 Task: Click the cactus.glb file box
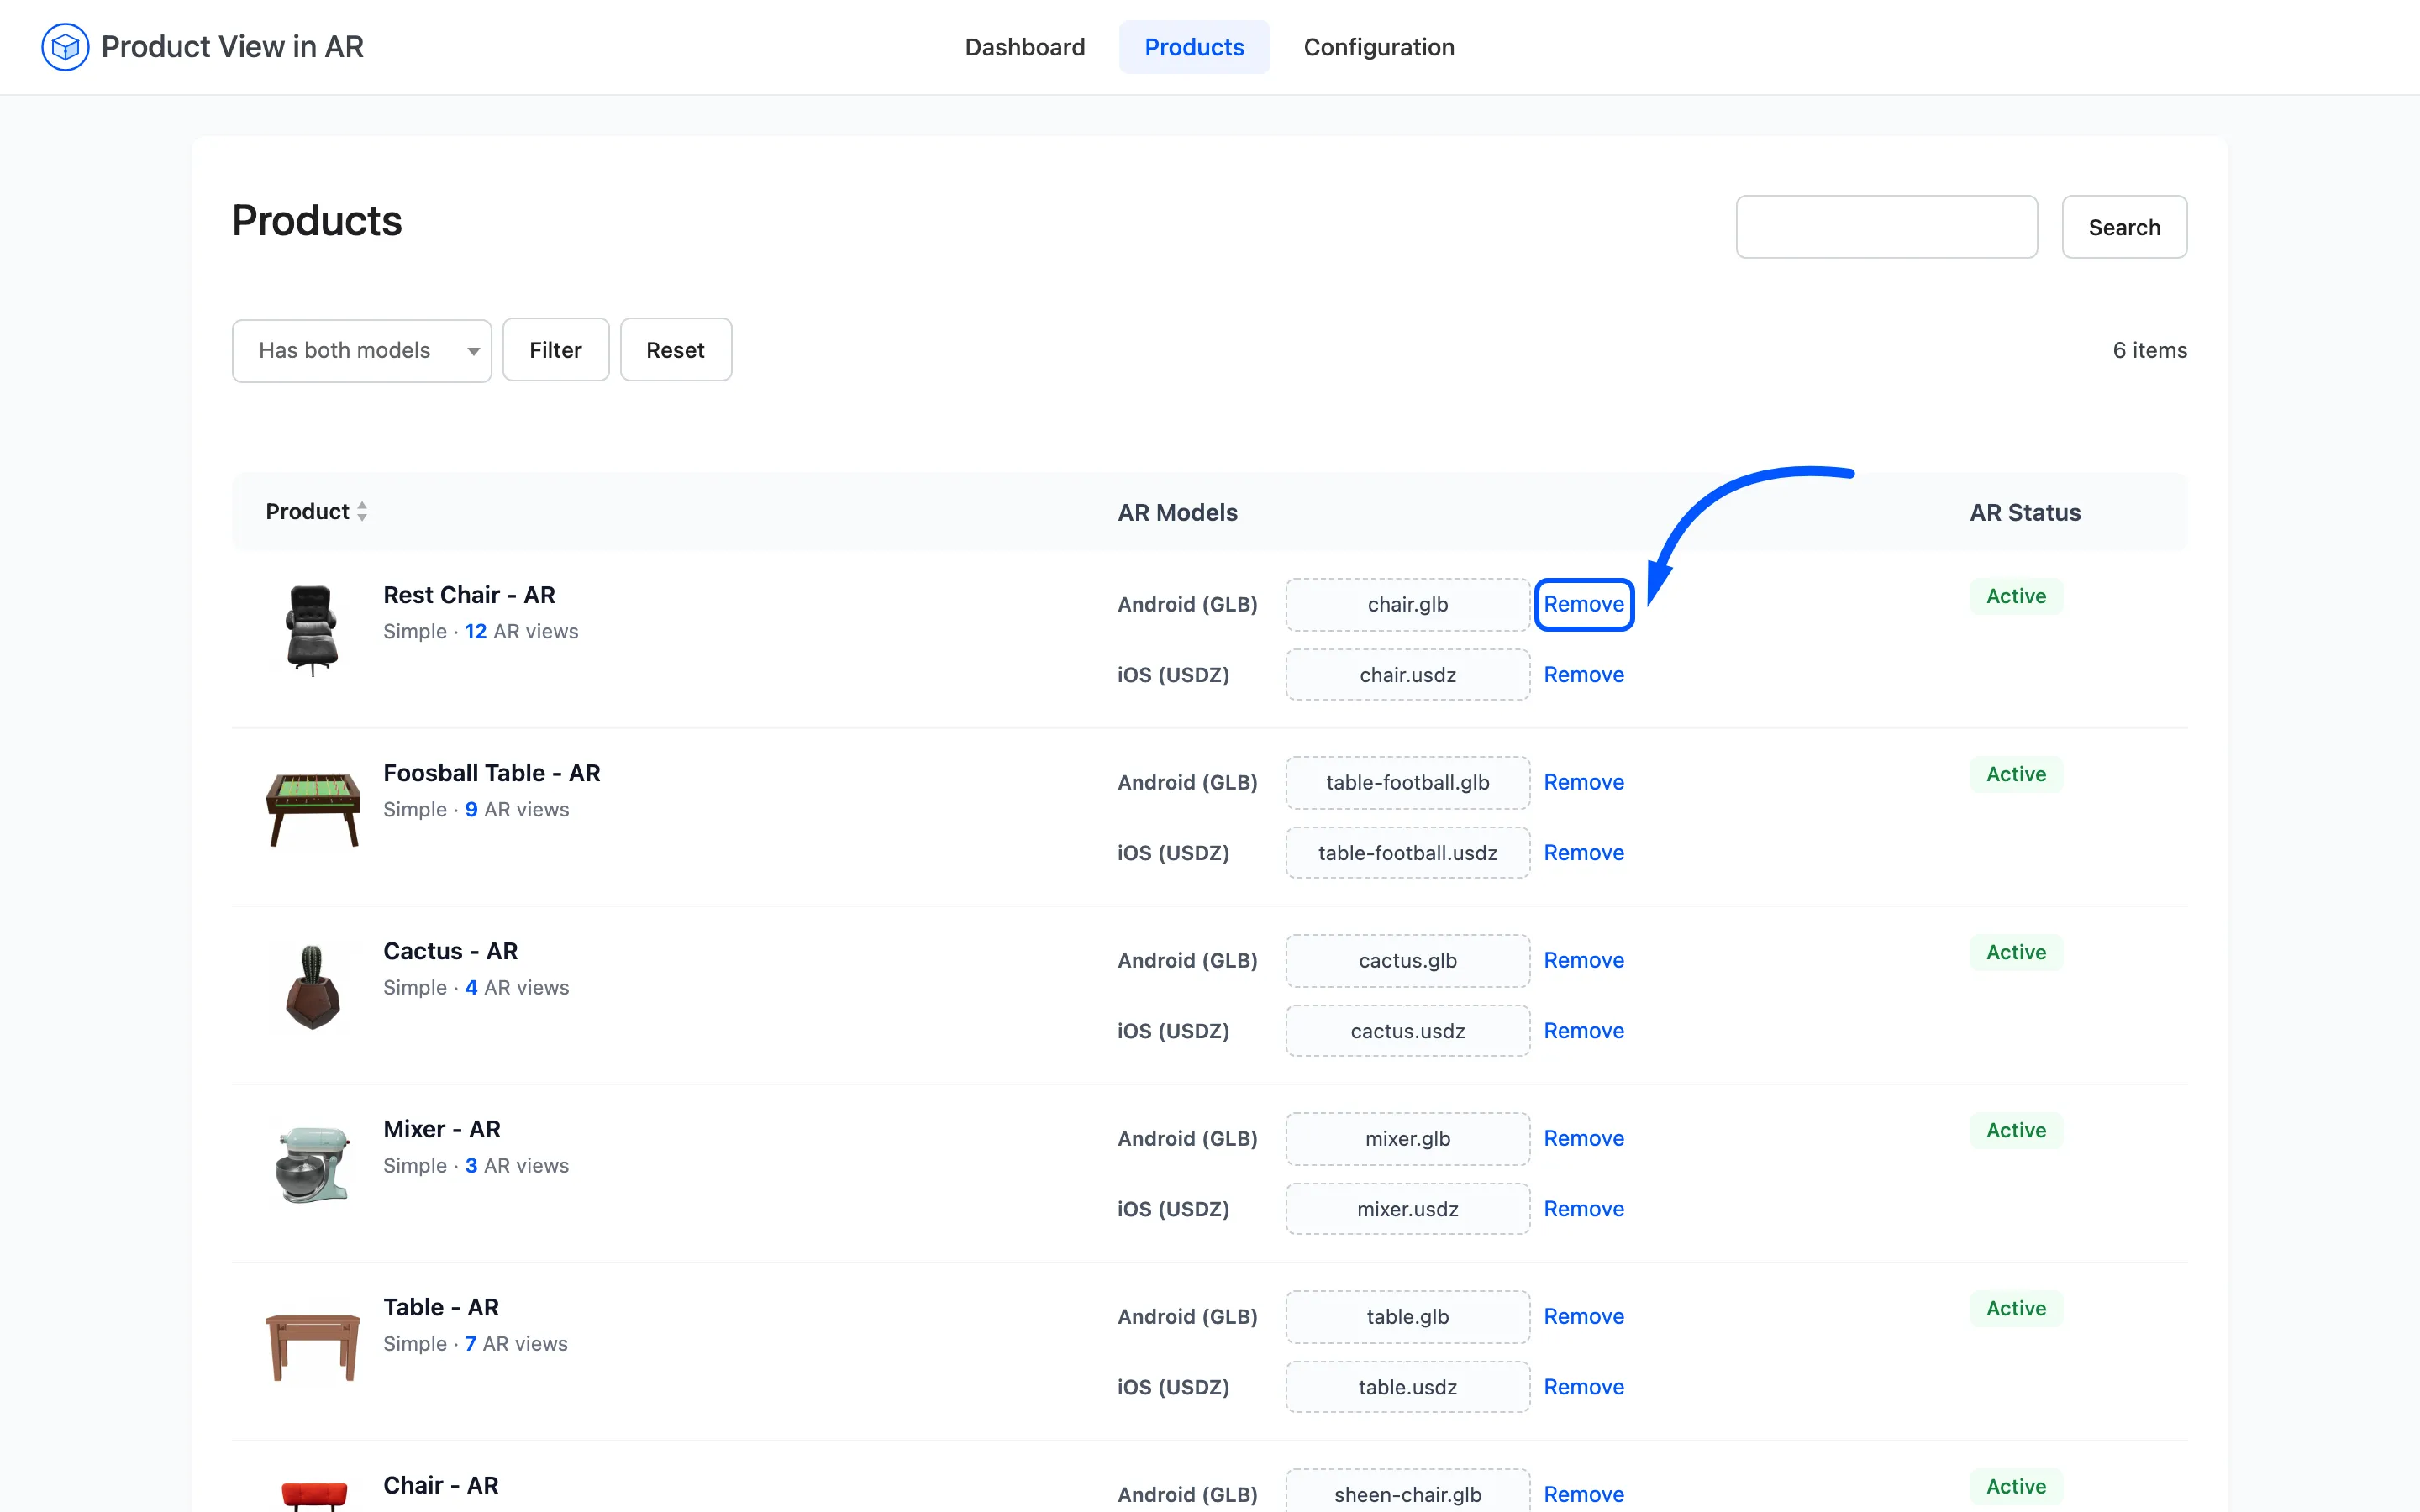coord(1407,960)
